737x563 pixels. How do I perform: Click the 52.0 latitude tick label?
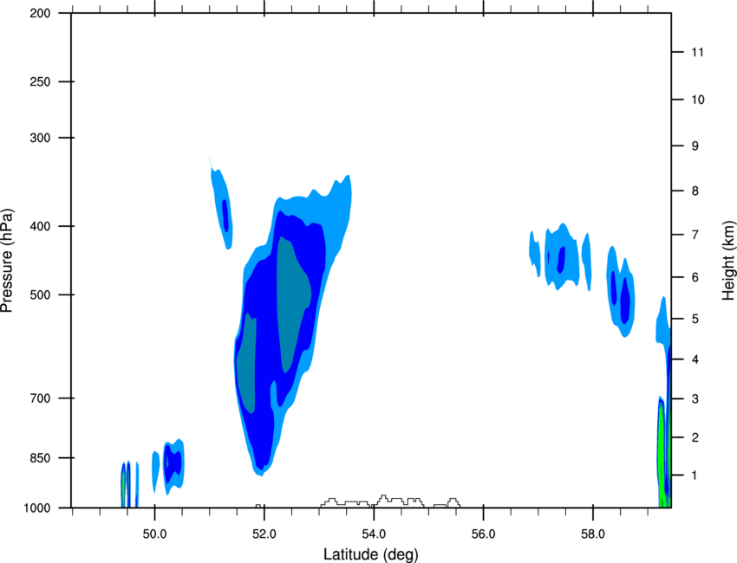click(264, 534)
